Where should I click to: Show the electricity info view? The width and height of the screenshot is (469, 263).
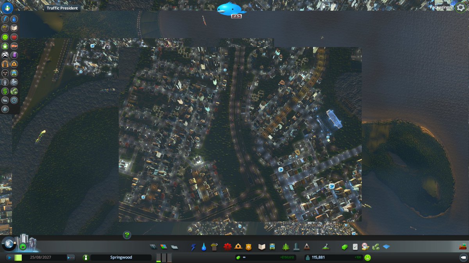[x=5, y=19]
